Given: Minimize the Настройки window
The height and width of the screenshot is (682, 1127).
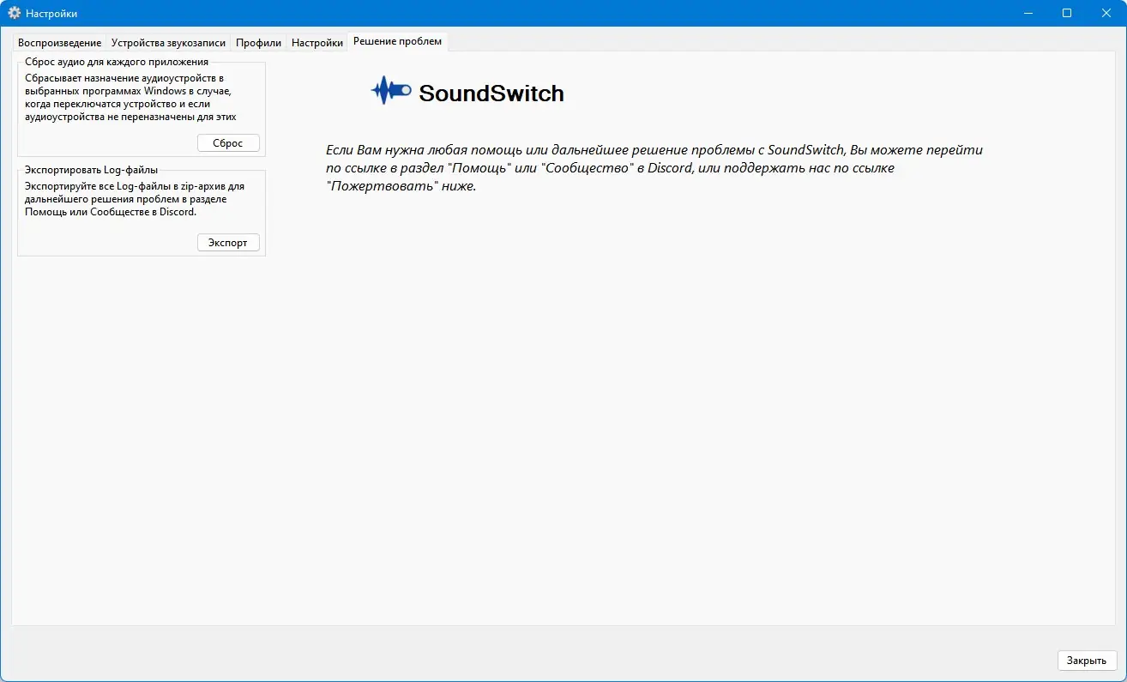Looking at the screenshot, I should point(1028,13).
